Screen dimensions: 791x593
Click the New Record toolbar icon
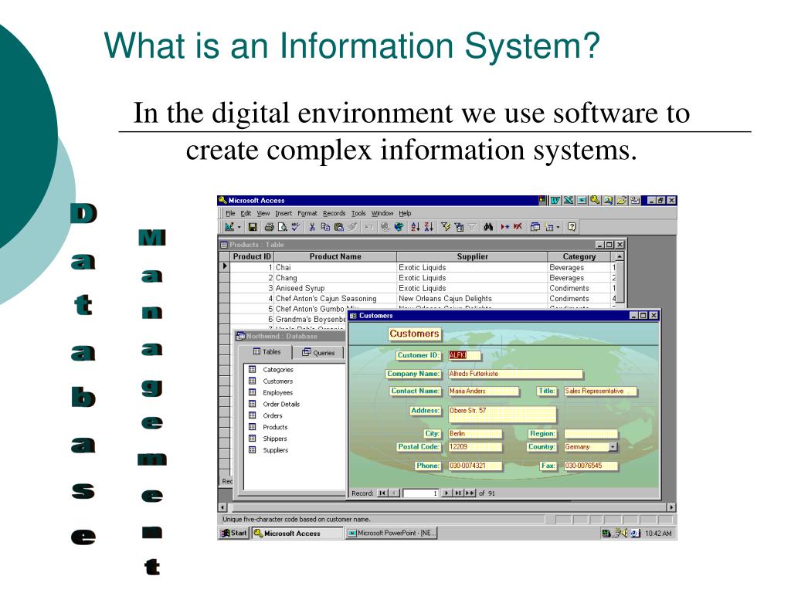[x=505, y=227]
